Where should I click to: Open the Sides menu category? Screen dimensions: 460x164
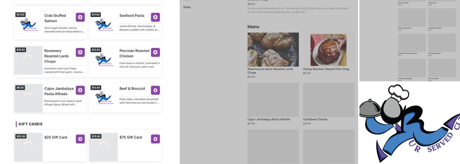click(187, 7)
